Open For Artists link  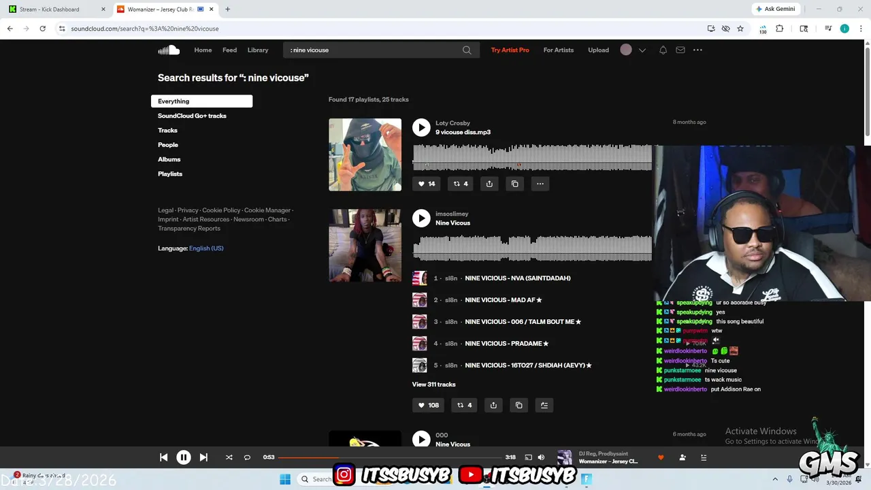pos(559,50)
